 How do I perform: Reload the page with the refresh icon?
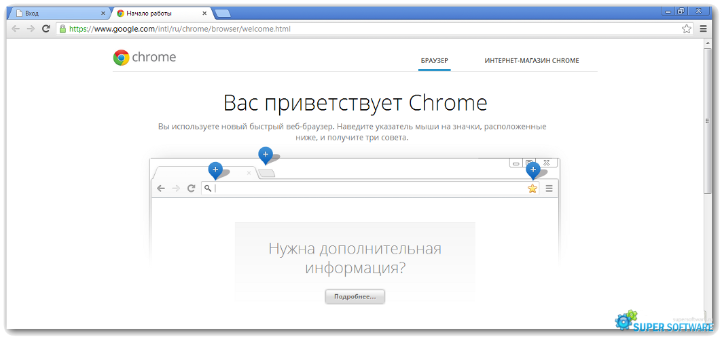(46, 28)
